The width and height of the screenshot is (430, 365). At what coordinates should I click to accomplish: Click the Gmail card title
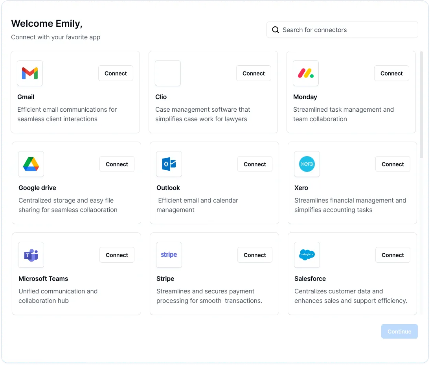pyautogui.click(x=26, y=97)
